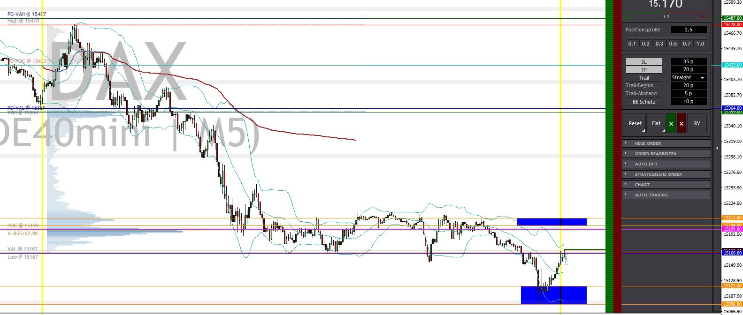Click the Trail-Abstand label
This screenshot has width=743, height=315.
[641, 94]
